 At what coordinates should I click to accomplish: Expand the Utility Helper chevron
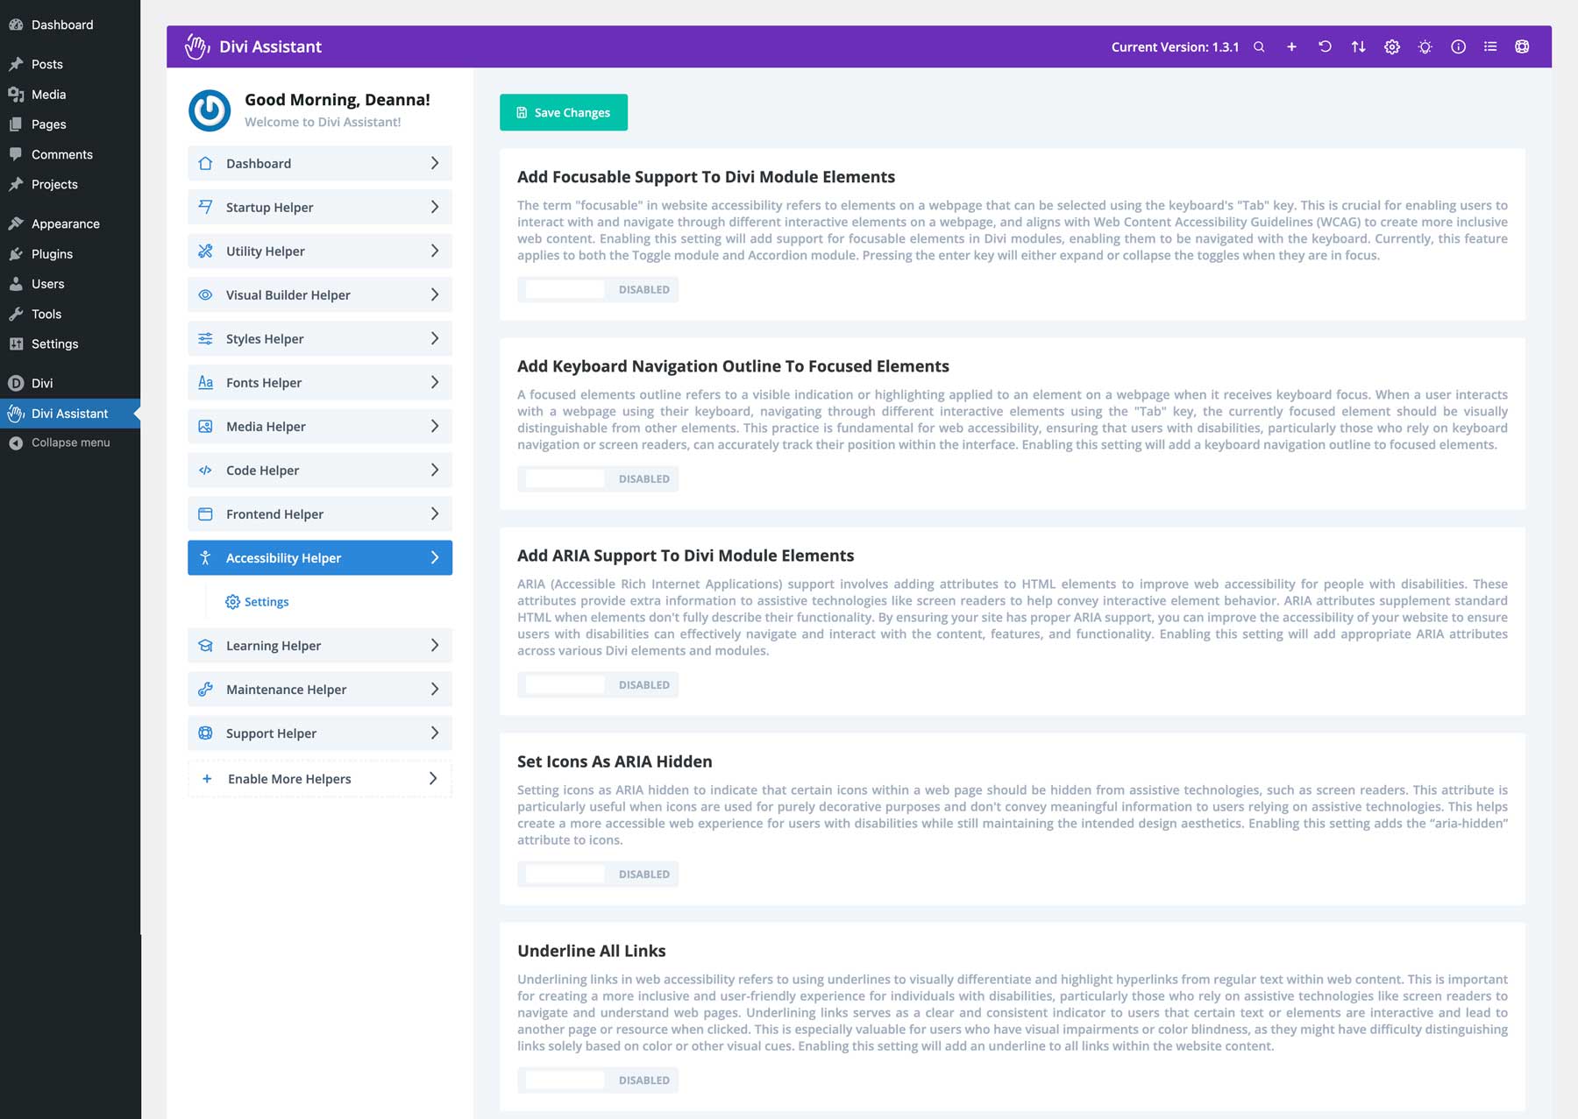point(435,251)
